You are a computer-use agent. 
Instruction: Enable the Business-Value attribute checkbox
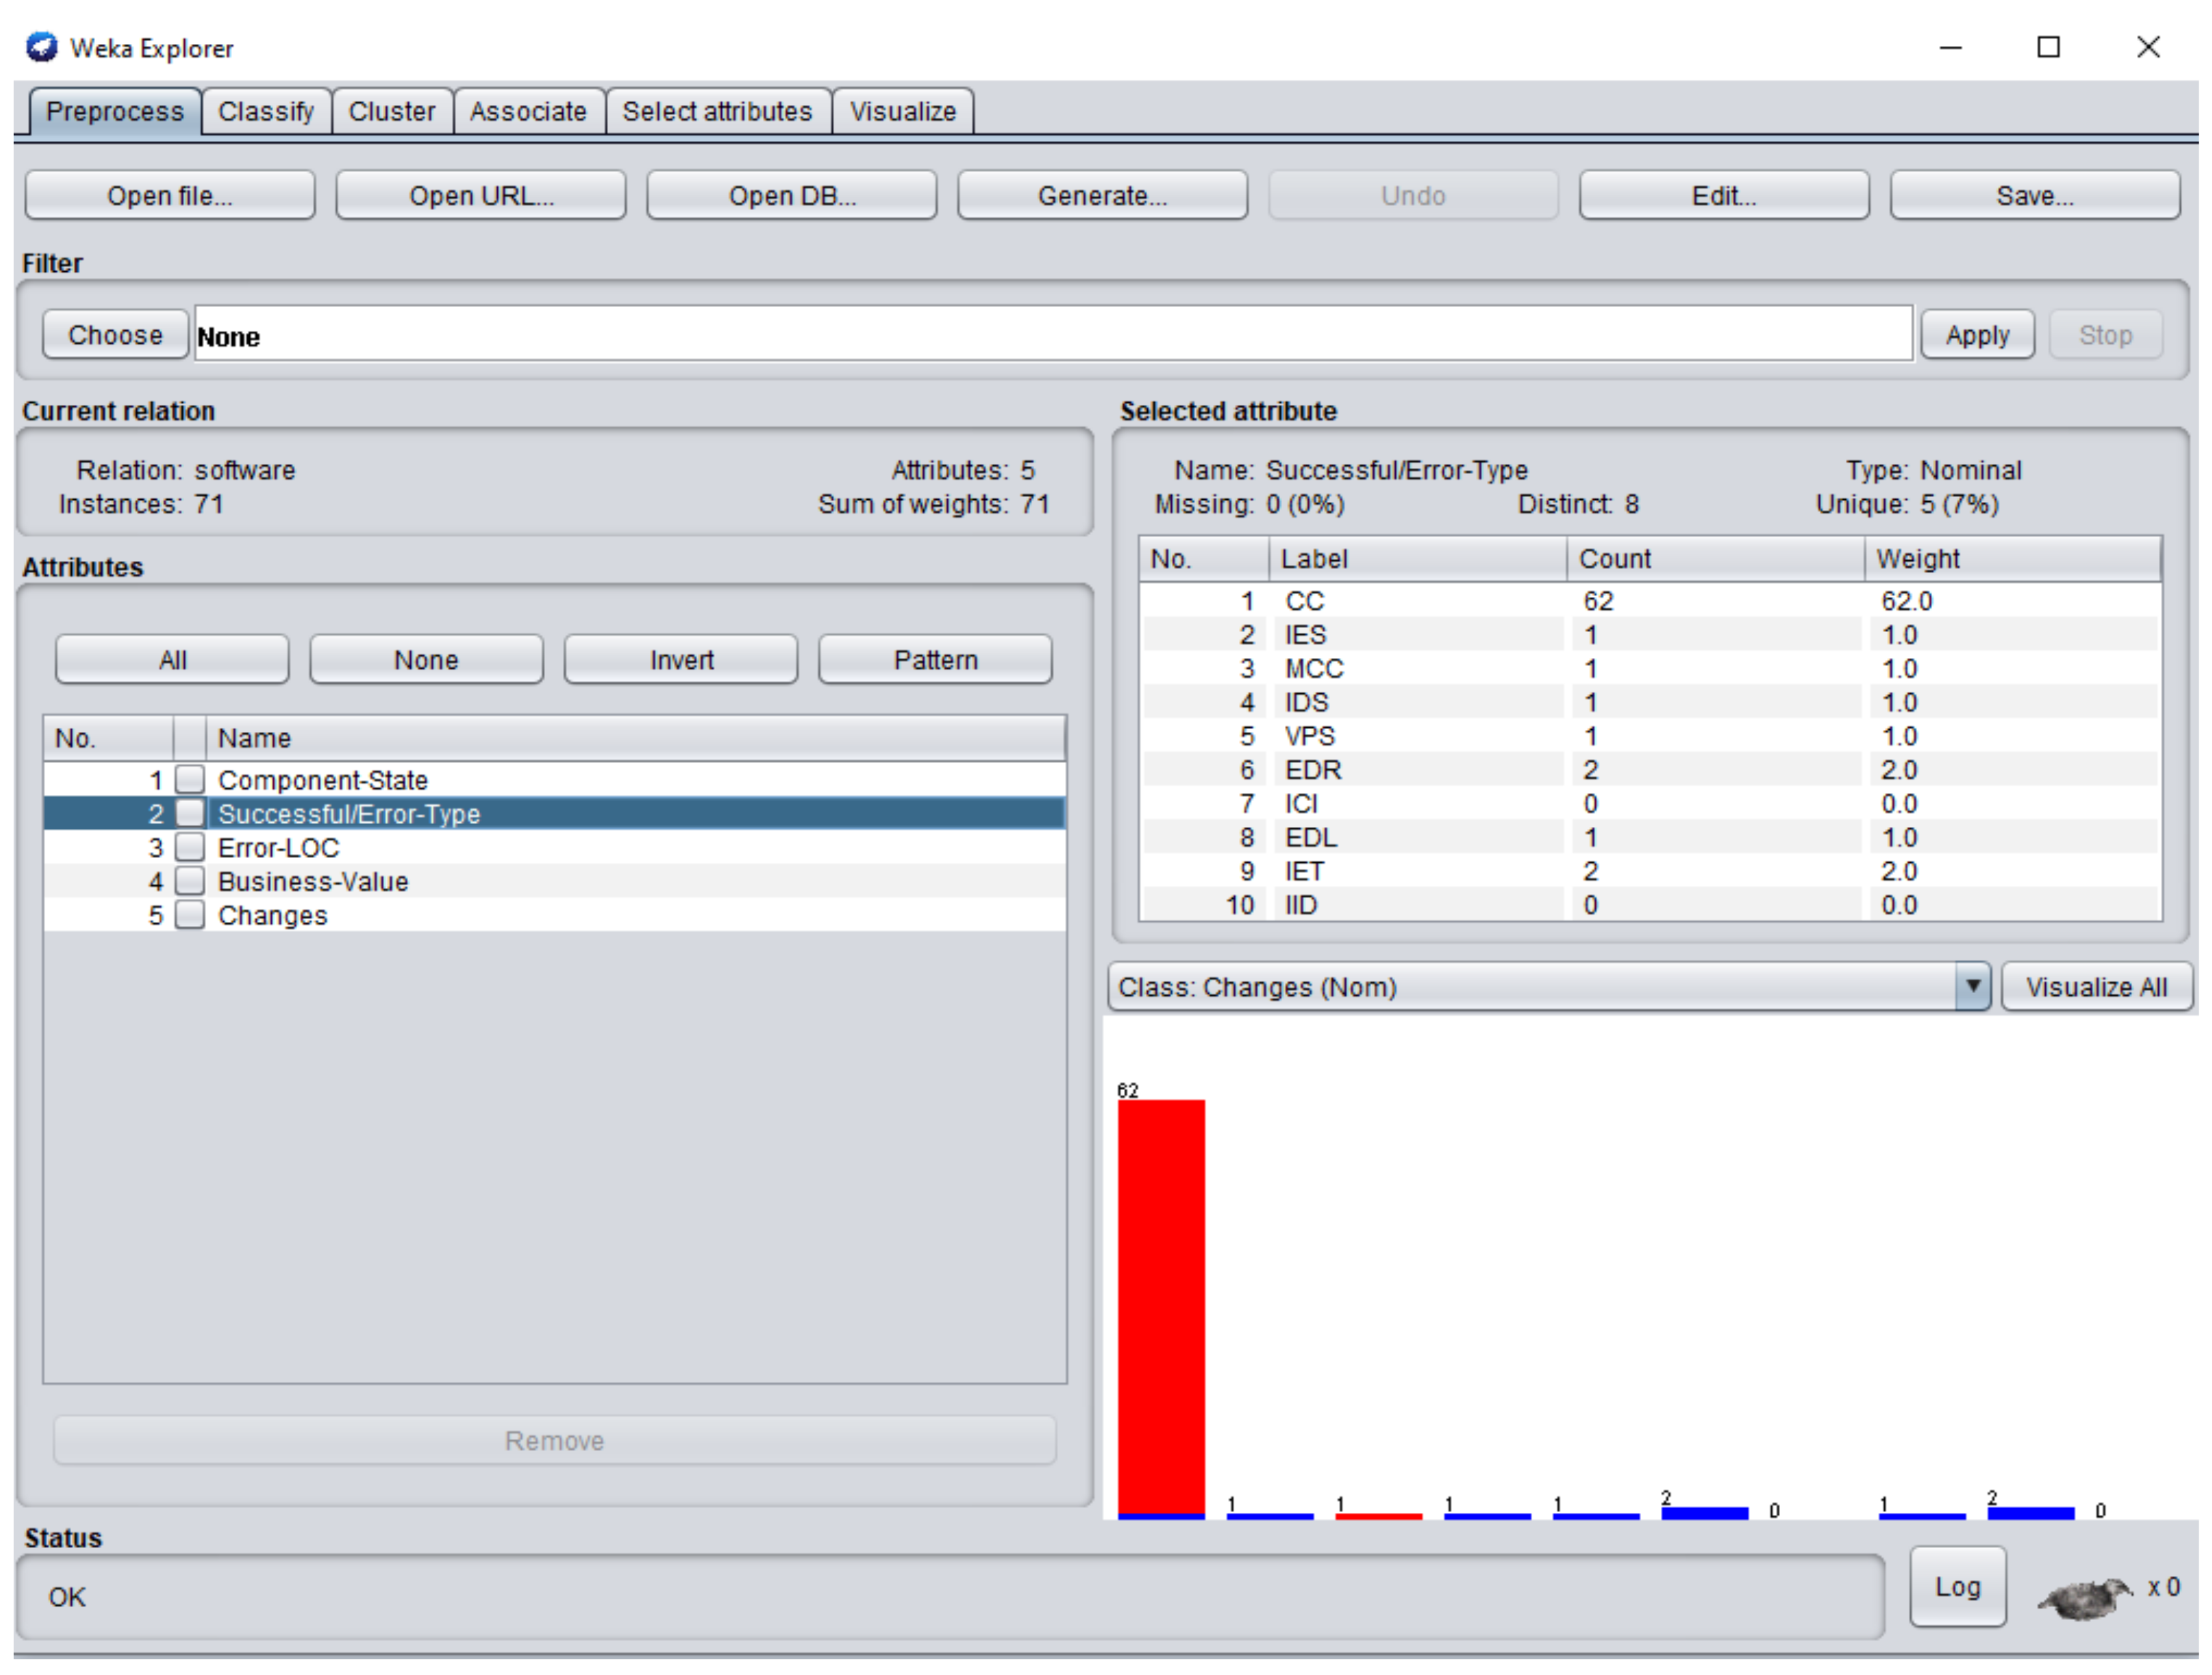(x=190, y=882)
